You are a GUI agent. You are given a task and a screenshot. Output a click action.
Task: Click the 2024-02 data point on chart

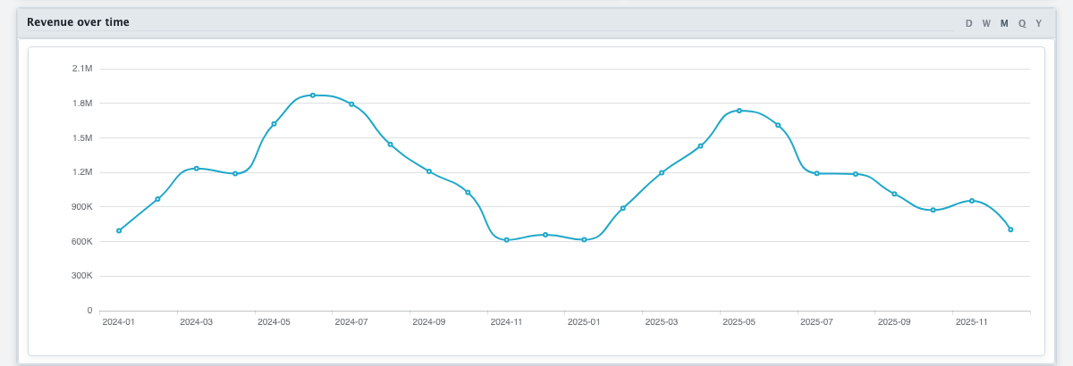pos(157,199)
